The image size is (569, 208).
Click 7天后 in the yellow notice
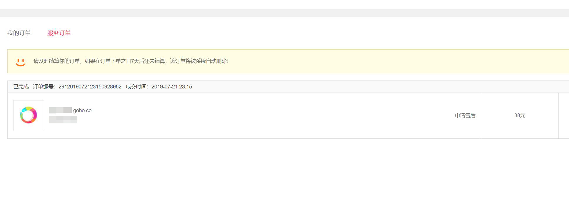[x=137, y=61]
